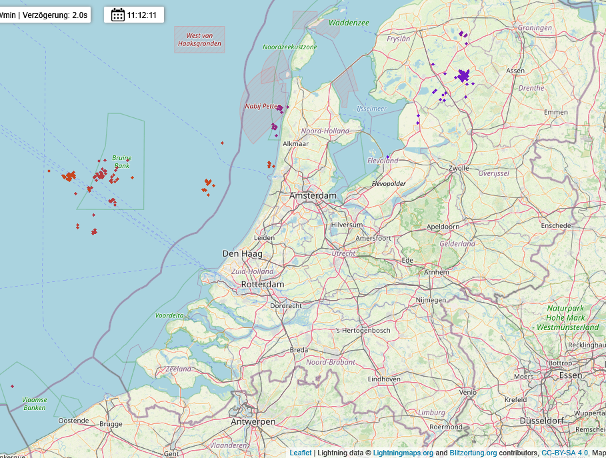Viewport: 606px width, 458px height.
Task: Click the Den Haag city label
Action: 242,254
